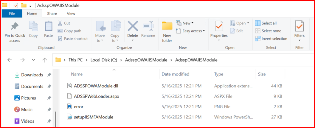
Task: Choose Select all in ribbon
Action: 266,23
